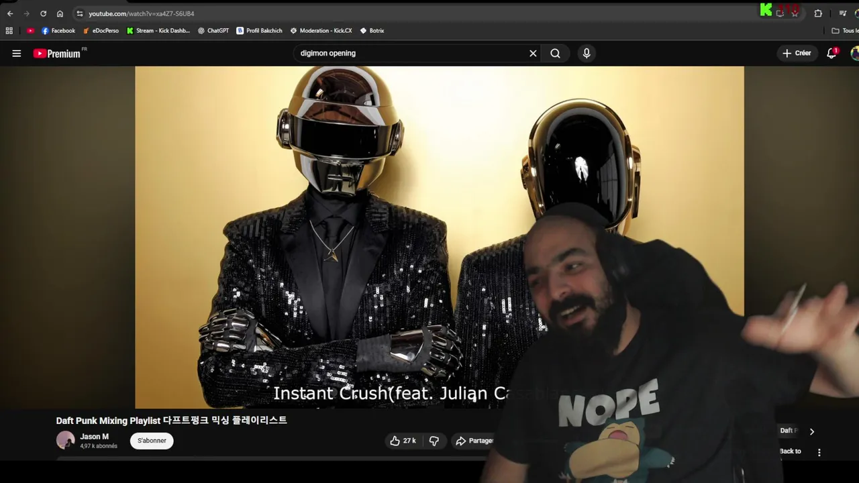Viewport: 859px width, 483px height.
Task: Start voice search with the microphone
Action: (587, 53)
